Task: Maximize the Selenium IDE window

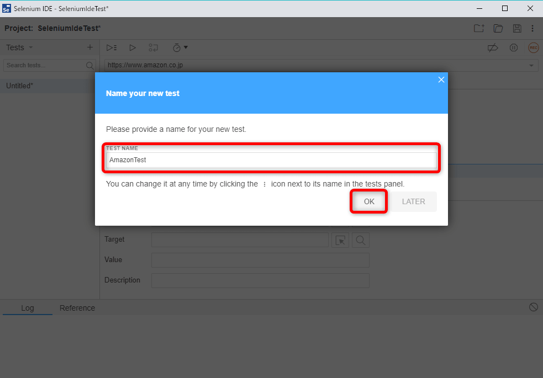Action: (505, 9)
